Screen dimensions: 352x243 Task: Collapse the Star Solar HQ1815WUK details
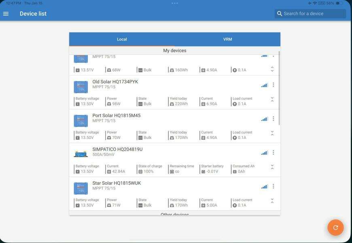coord(272,201)
